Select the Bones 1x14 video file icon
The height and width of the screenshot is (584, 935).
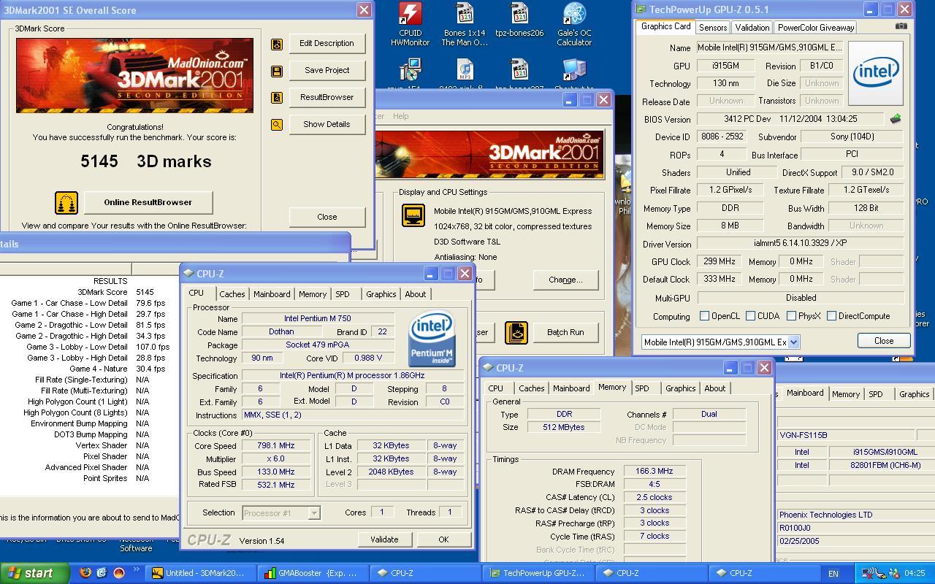click(464, 24)
